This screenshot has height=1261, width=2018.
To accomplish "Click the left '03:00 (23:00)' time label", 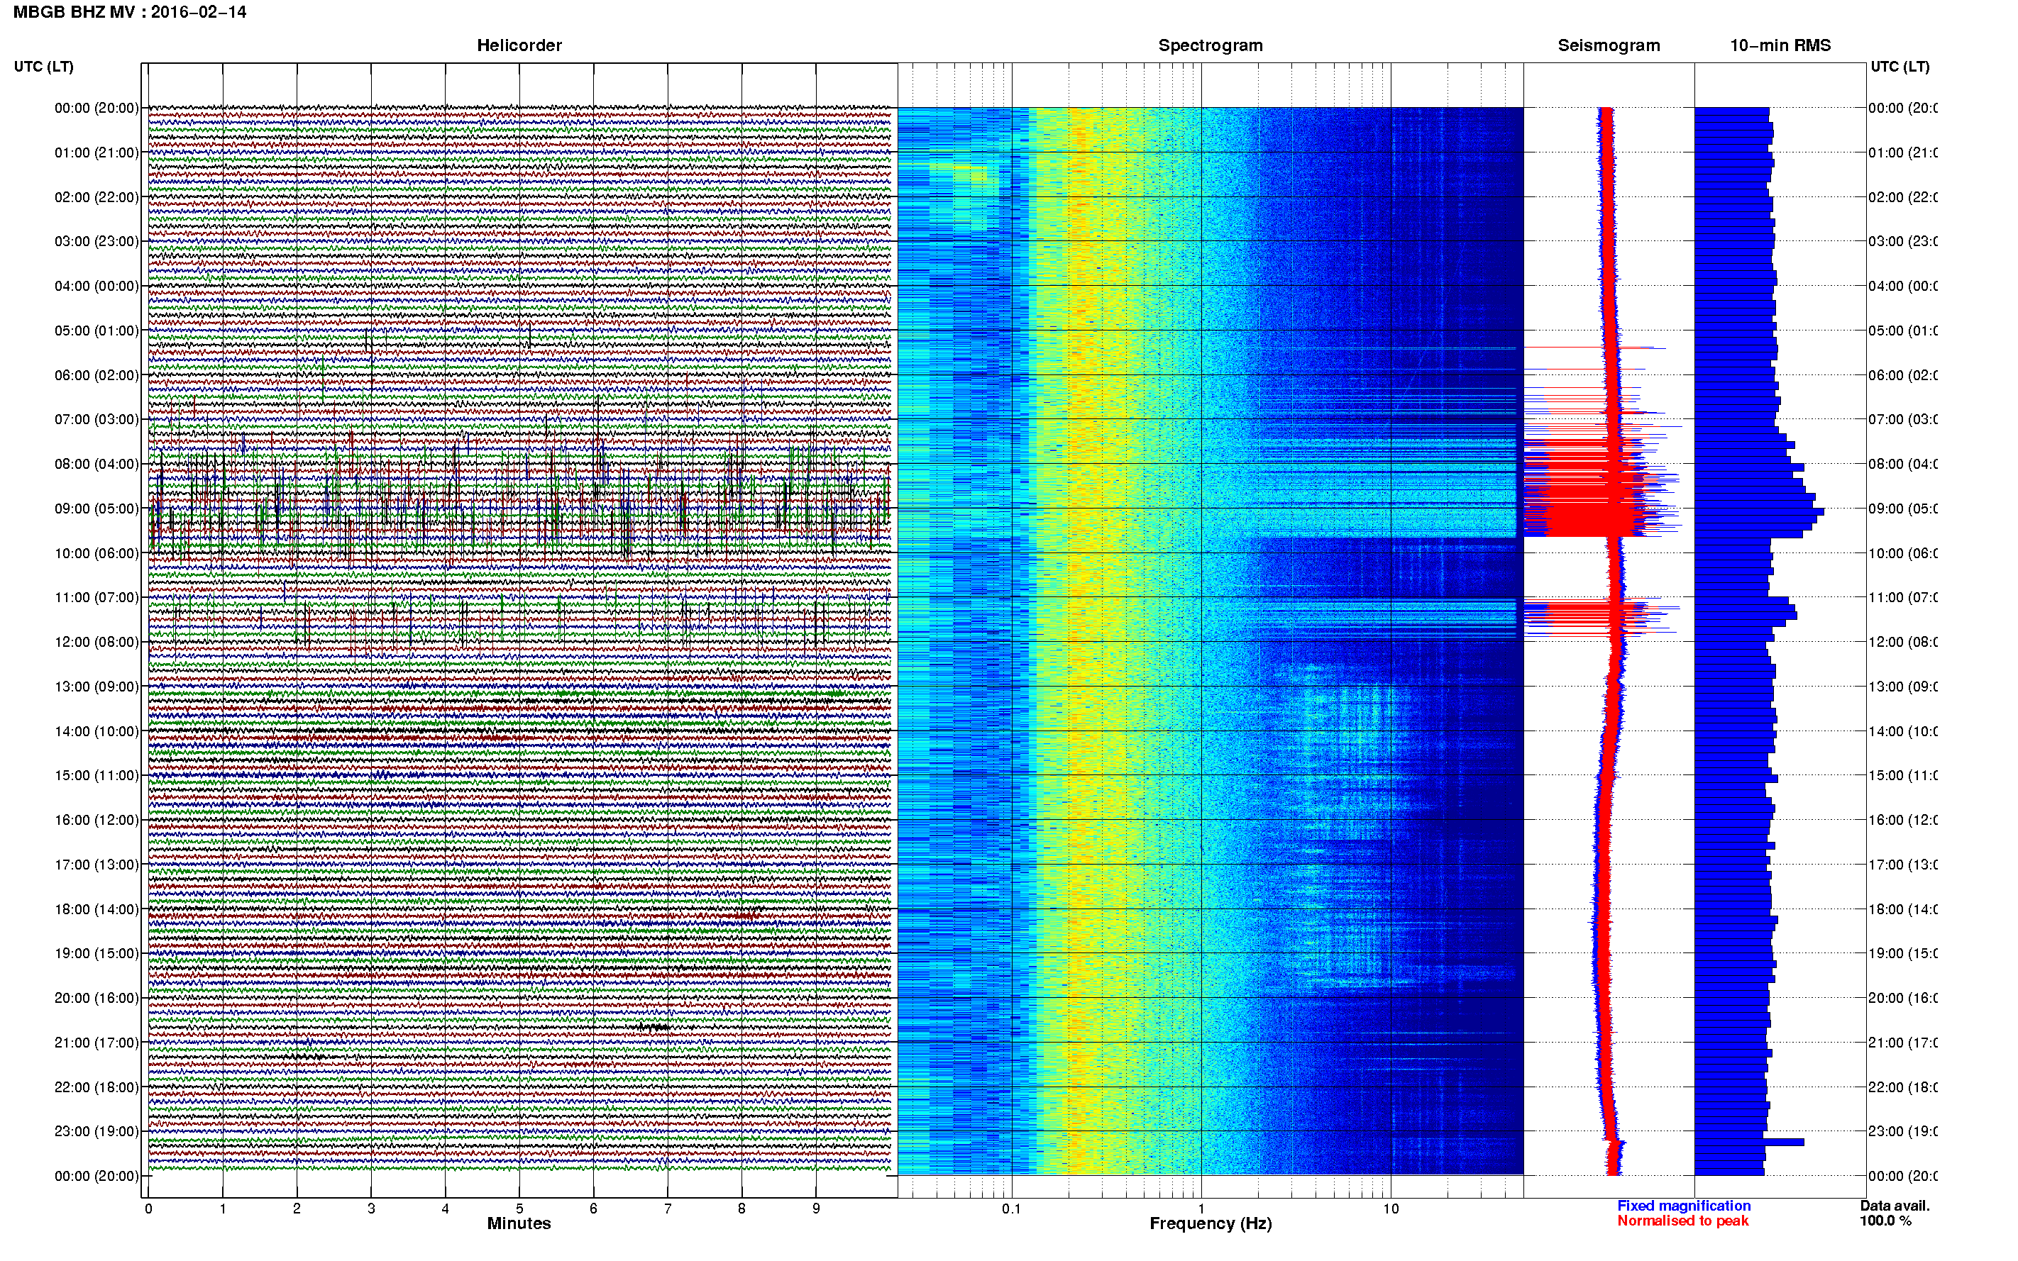I will click(97, 241).
